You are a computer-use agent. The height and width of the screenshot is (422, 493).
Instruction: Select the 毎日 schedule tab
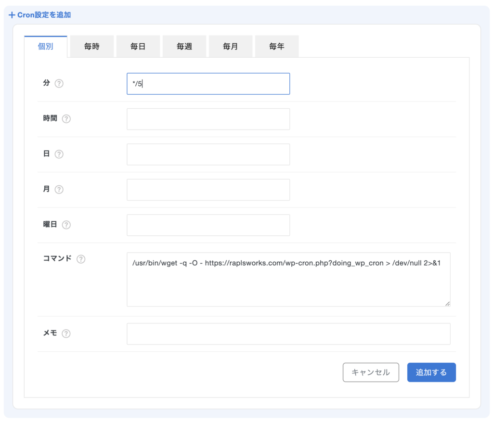pyautogui.click(x=138, y=46)
